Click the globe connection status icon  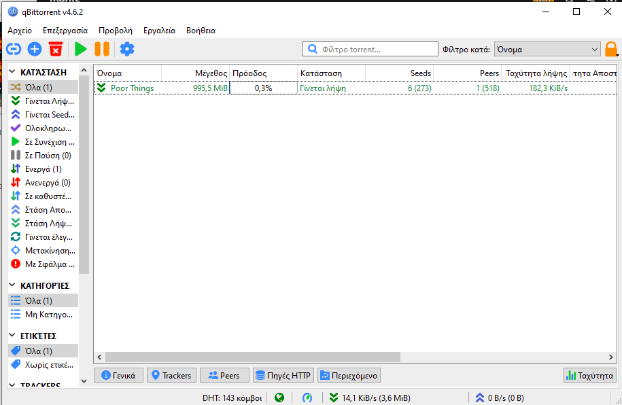pyautogui.click(x=279, y=398)
